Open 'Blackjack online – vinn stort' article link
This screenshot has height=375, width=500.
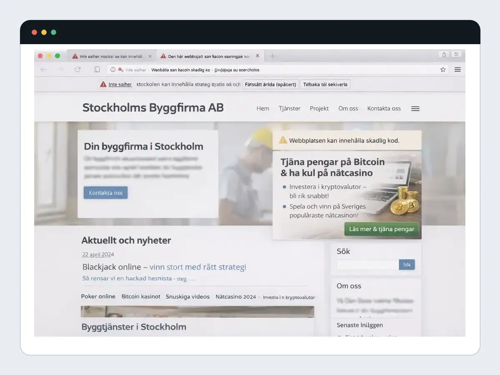pyautogui.click(x=164, y=267)
